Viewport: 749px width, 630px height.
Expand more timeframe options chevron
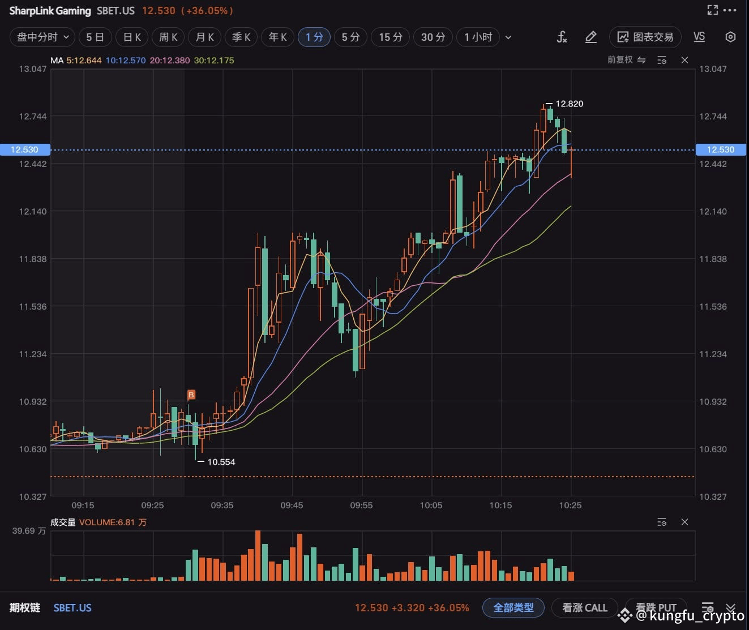[x=508, y=37]
